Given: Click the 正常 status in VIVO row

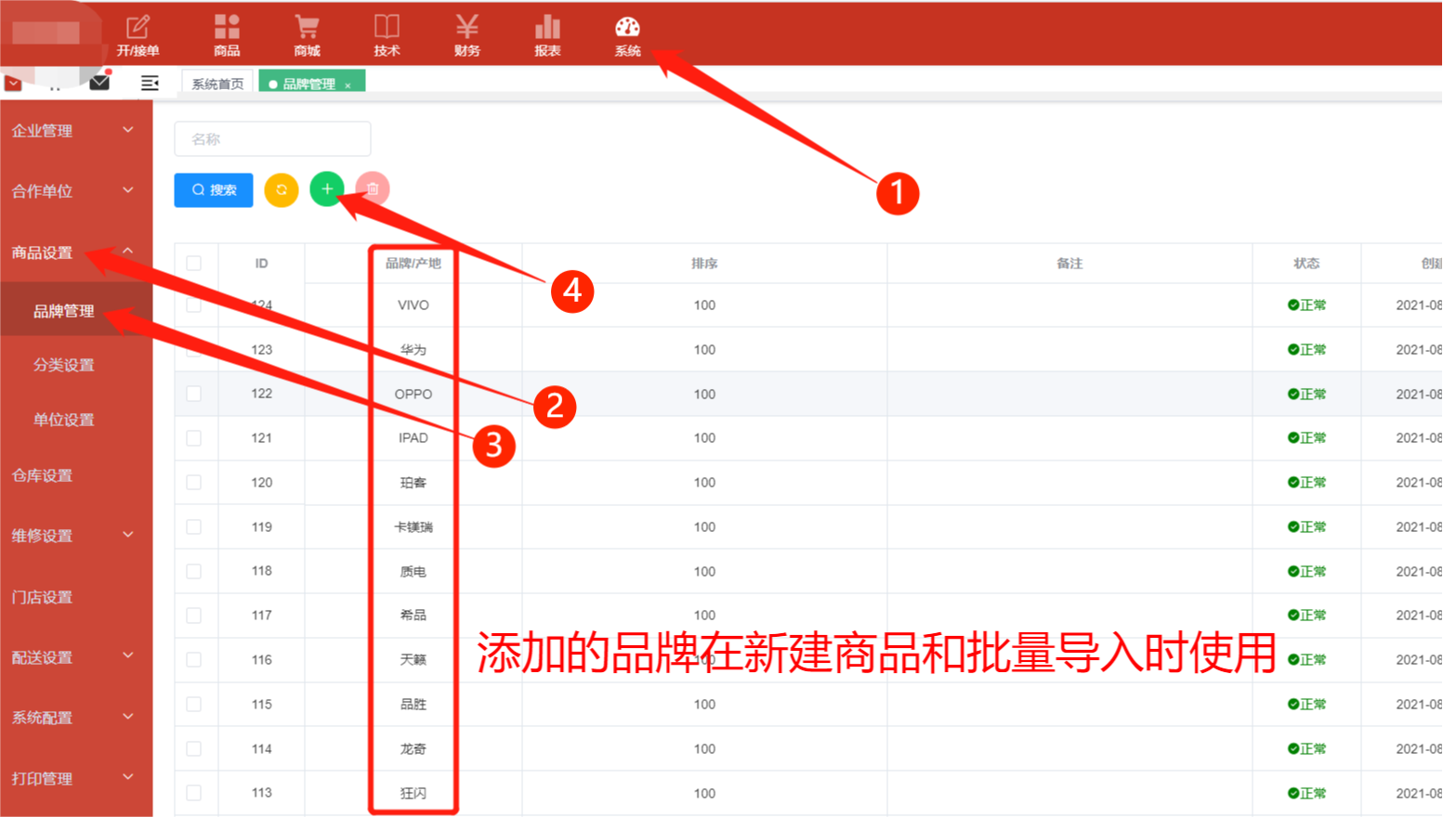Looking at the screenshot, I should [x=1306, y=305].
